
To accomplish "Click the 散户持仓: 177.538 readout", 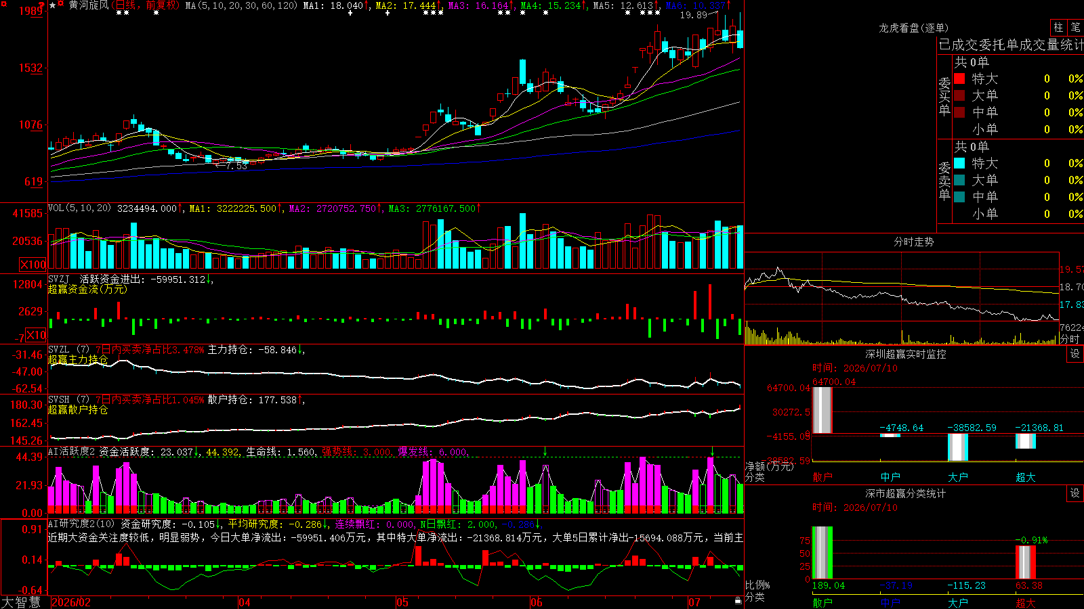I will pyautogui.click(x=252, y=400).
